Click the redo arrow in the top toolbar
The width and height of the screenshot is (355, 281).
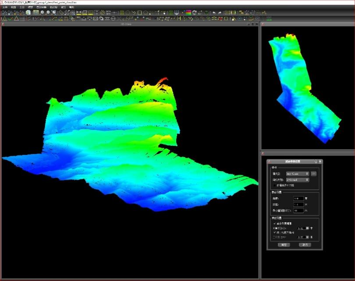click(220, 13)
